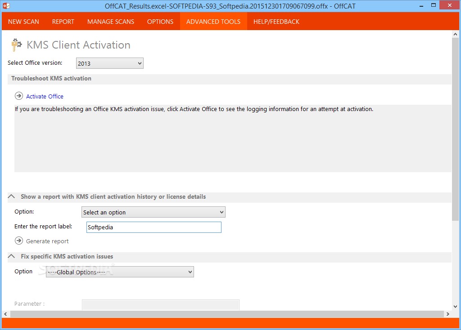
Task: Click the KMS Client Activation heading
Action: pyautogui.click(x=78, y=45)
